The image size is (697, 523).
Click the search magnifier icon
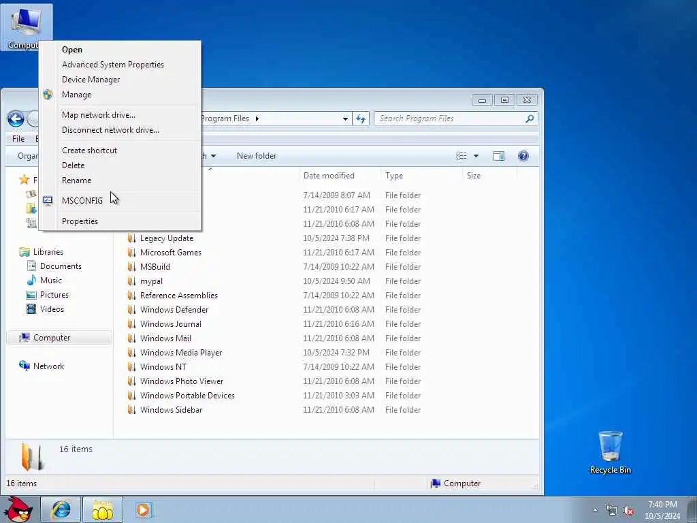tap(530, 118)
